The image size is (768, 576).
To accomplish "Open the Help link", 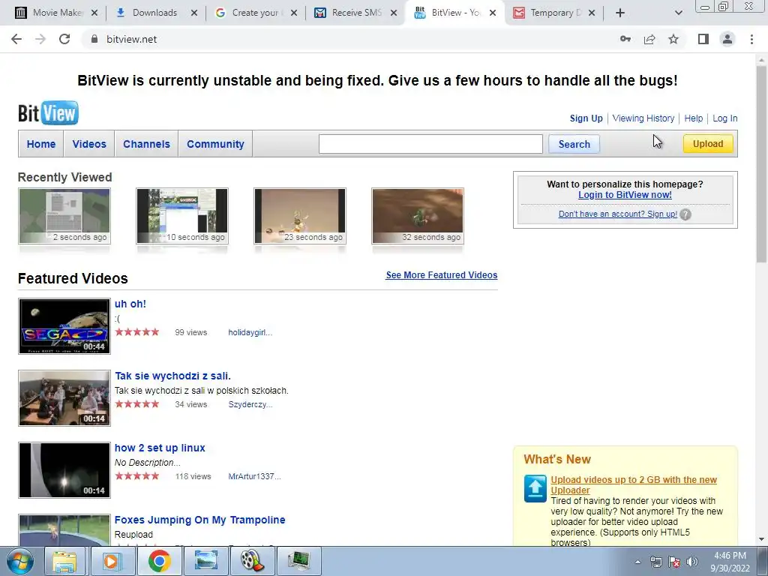I will [693, 118].
